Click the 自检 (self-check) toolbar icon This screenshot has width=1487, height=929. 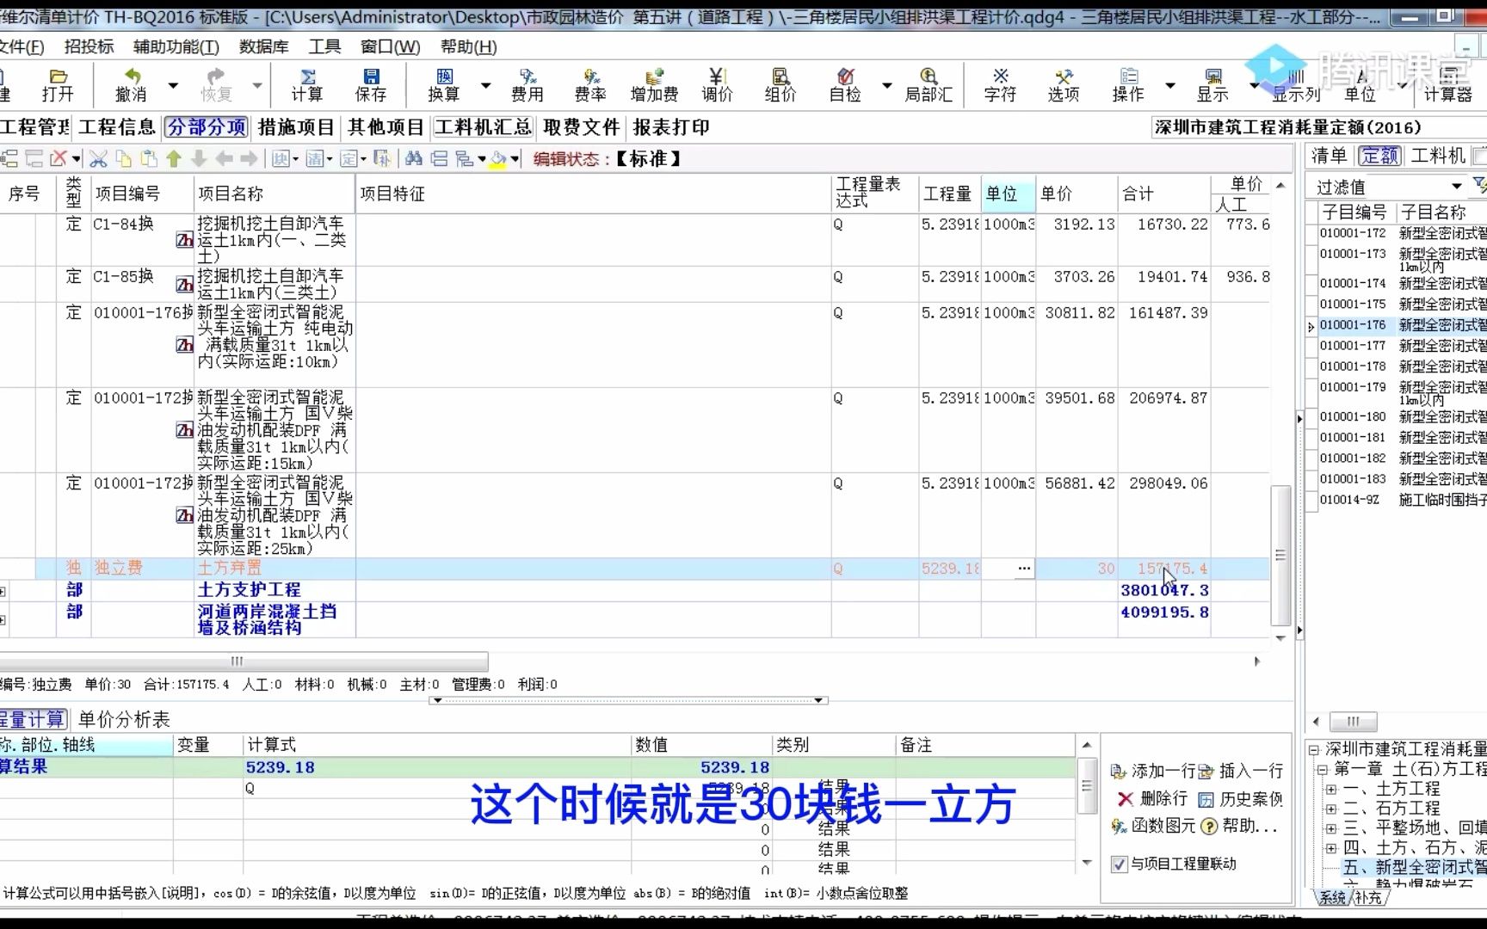pyautogui.click(x=845, y=85)
